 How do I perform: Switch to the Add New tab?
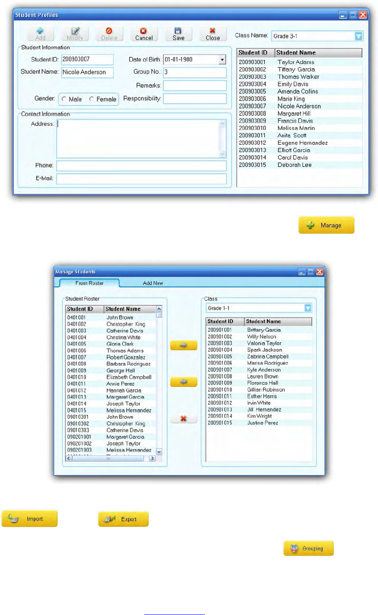click(x=153, y=283)
